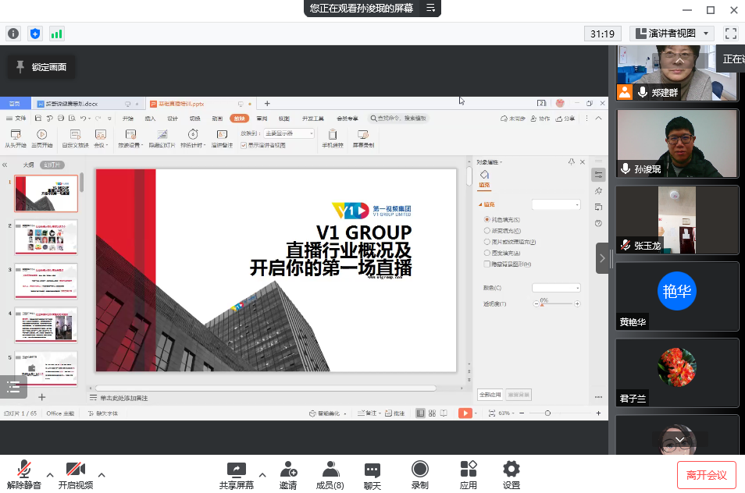Click WPS save icon in quick toolbar
The height and width of the screenshot is (493, 745).
[x=38, y=118]
